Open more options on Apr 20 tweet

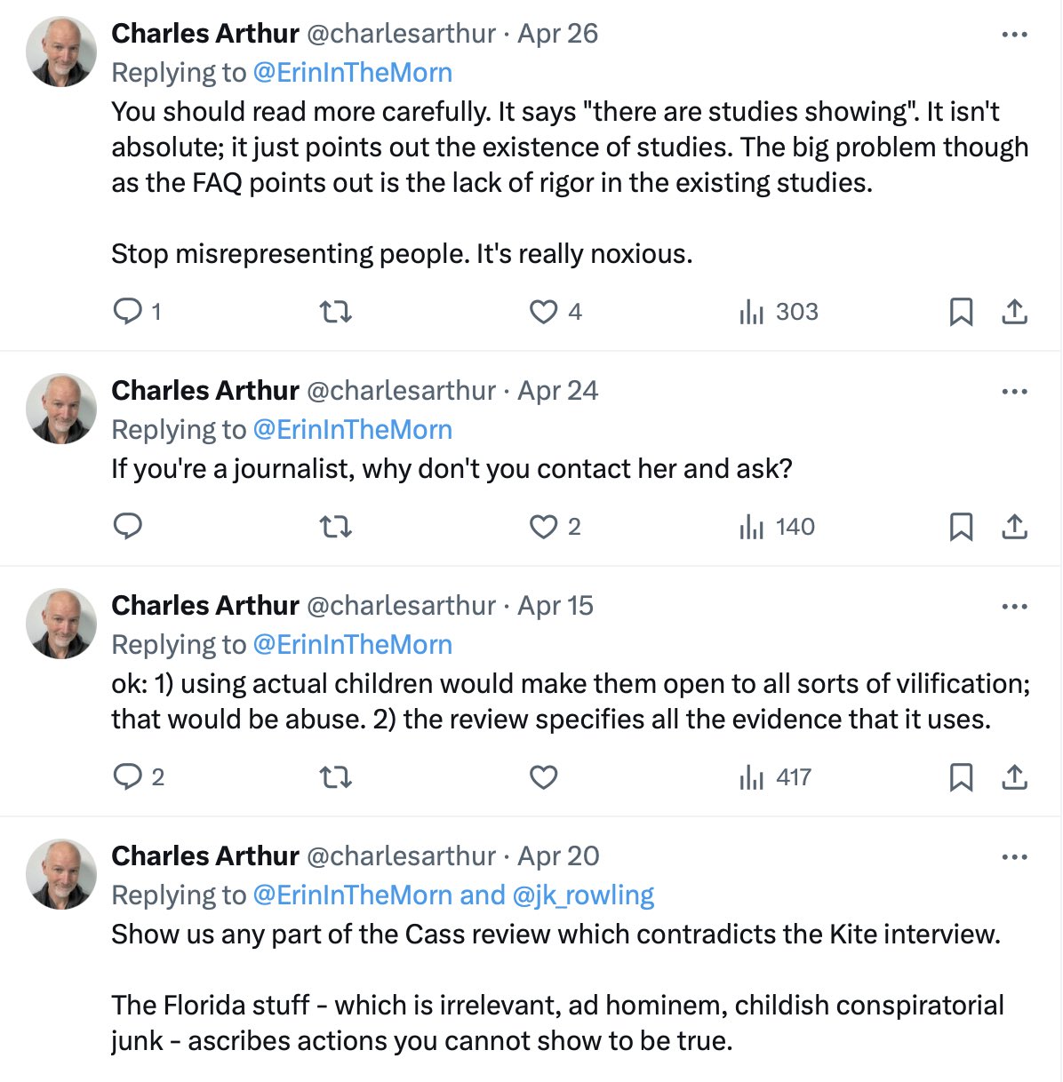[x=1014, y=857]
